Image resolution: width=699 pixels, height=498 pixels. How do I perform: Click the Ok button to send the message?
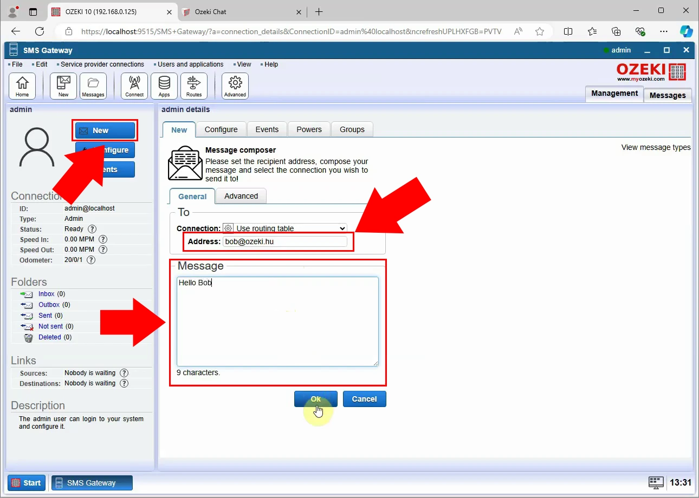click(316, 399)
